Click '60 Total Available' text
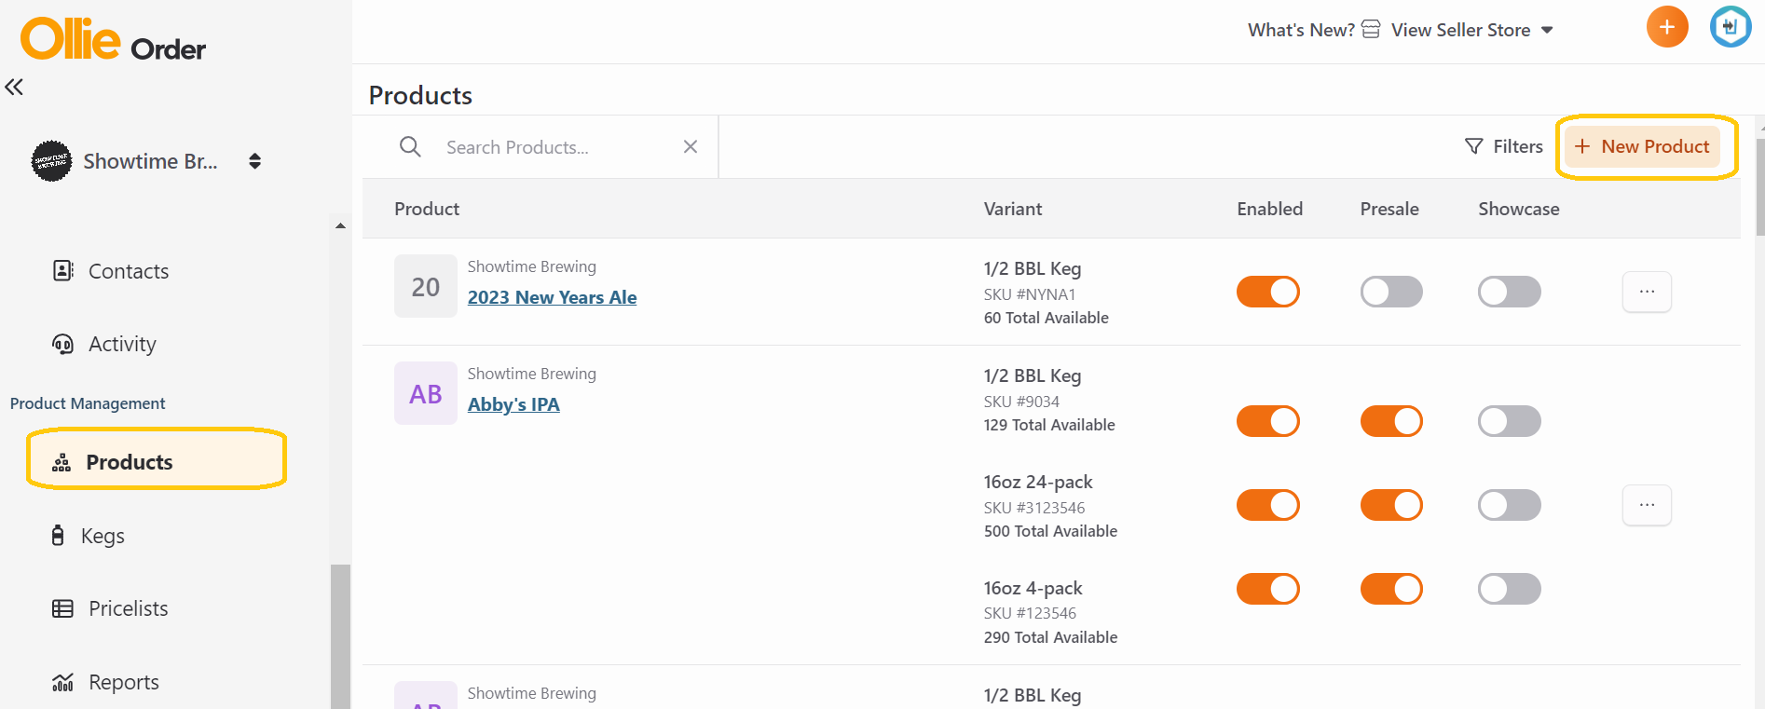Image resolution: width=1765 pixels, height=709 pixels. coord(1046,318)
